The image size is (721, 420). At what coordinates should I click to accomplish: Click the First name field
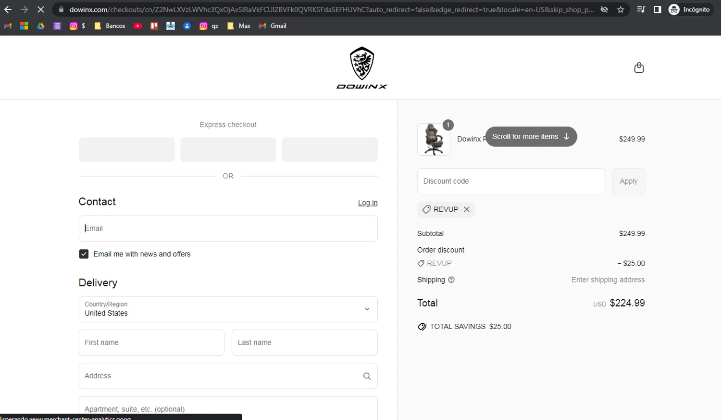pos(151,343)
